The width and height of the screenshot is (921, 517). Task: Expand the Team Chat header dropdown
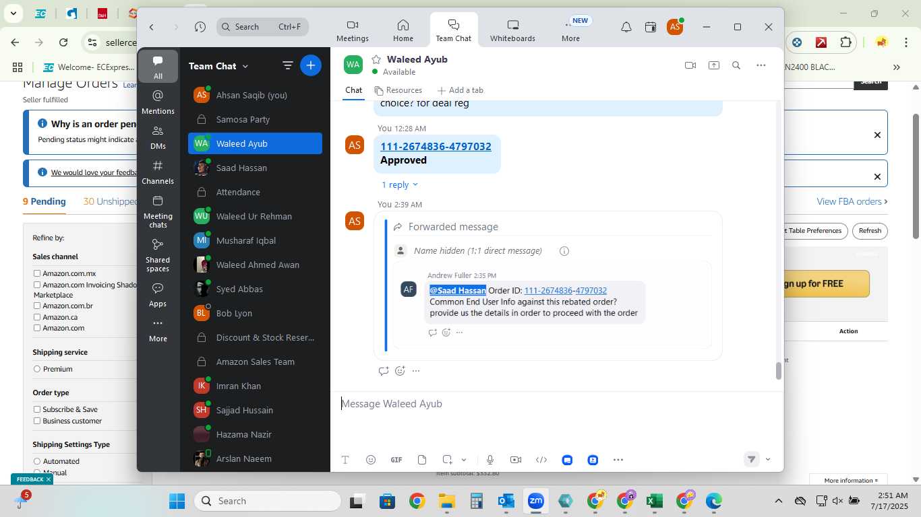click(245, 66)
